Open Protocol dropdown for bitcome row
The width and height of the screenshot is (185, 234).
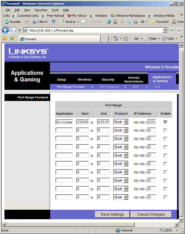click(x=121, y=122)
